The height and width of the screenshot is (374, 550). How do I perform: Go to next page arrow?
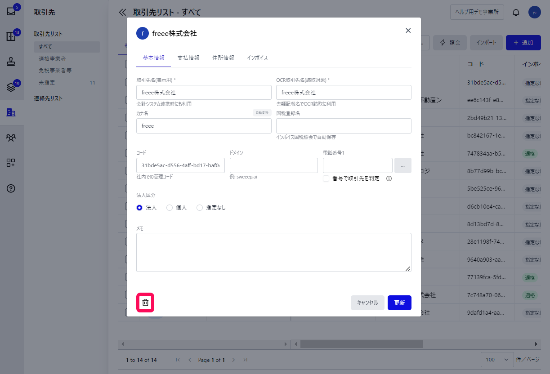(x=234, y=360)
